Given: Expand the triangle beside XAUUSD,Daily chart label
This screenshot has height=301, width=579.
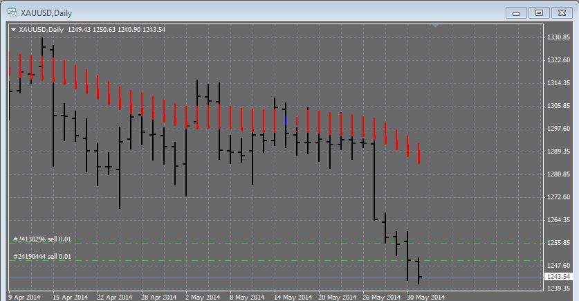Looking at the screenshot, I should [x=14, y=30].
